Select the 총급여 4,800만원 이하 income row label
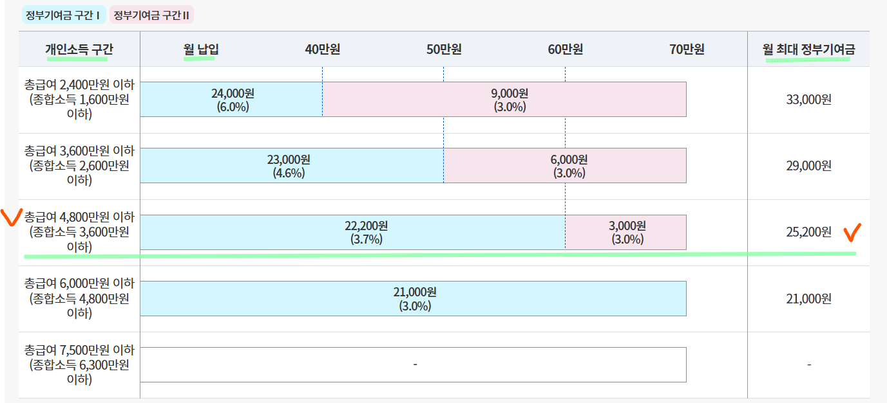Image resolution: width=887 pixels, height=403 pixels. (79, 232)
